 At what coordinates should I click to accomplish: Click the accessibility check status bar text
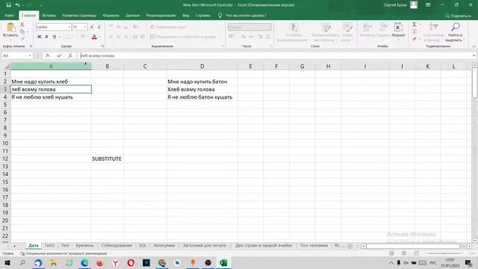pyautogui.click(x=64, y=253)
